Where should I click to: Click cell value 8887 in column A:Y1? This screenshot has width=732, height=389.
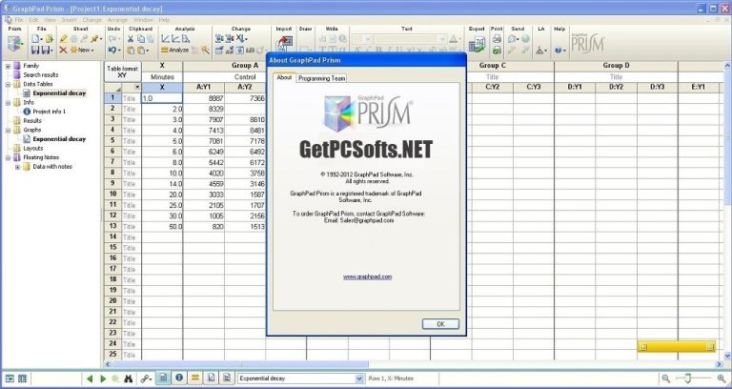[204, 98]
